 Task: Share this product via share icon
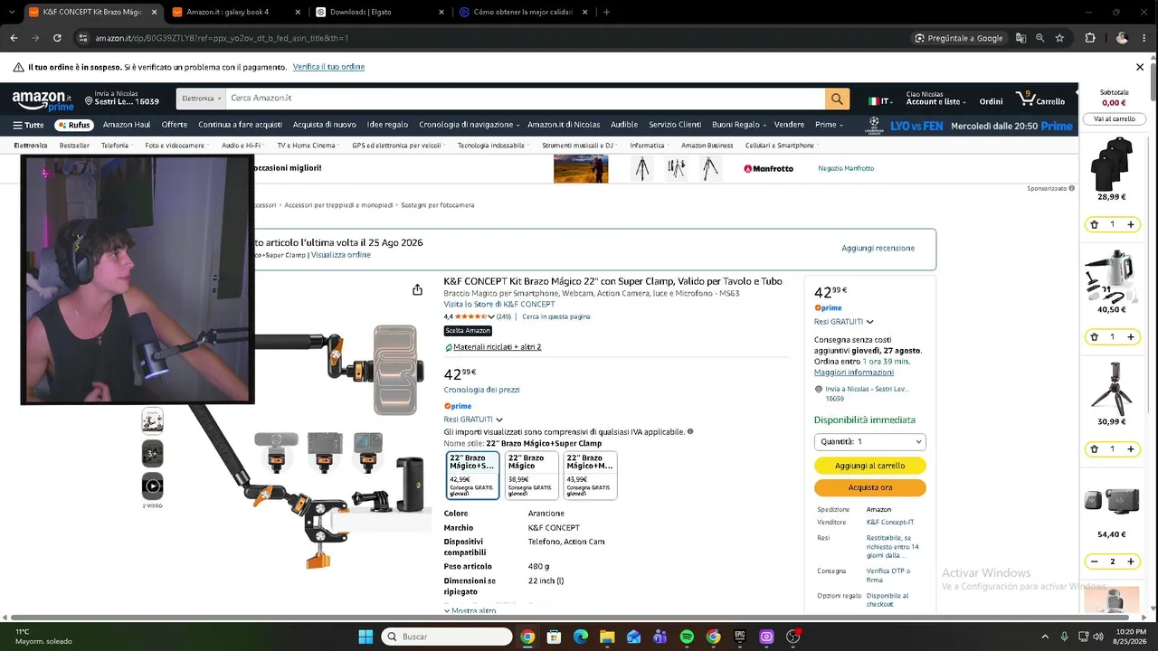click(417, 289)
